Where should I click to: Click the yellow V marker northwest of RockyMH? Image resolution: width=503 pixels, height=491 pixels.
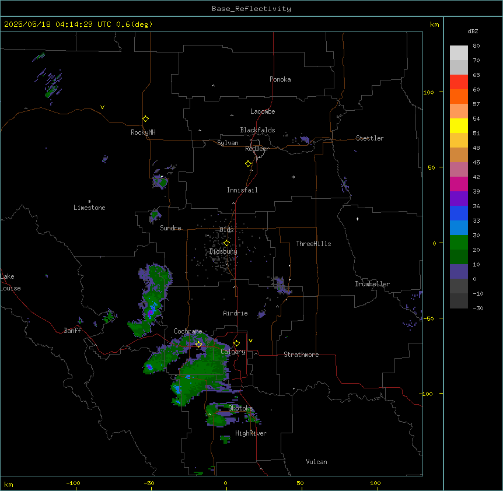pos(102,107)
